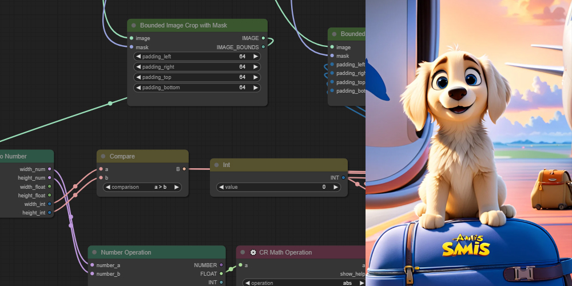Decrease the Int node value
This screenshot has height=286, width=572.
coord(221,187)
